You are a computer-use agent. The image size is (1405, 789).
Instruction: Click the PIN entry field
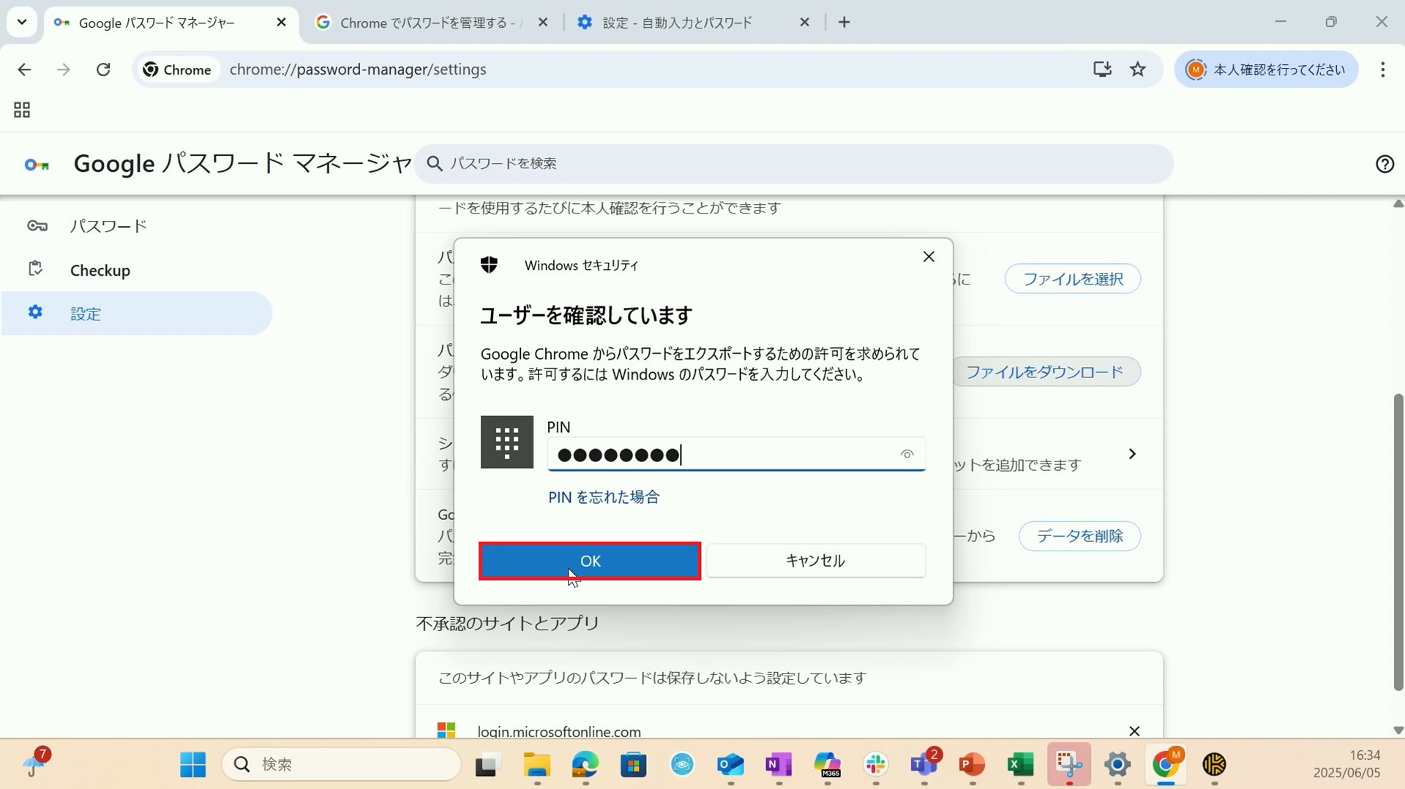tap(721, 455)
